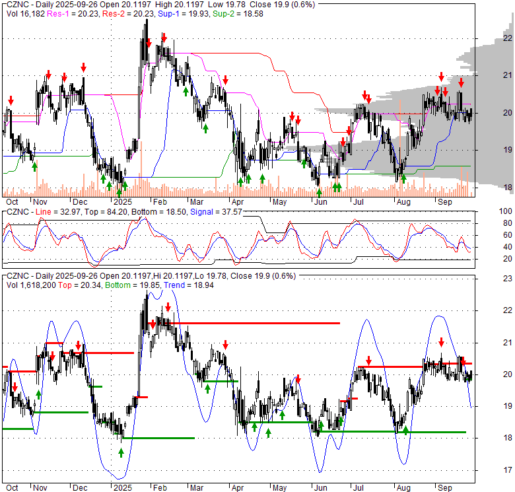
Task: Click the Vol 16,182 reading
Action: (26, 14)
